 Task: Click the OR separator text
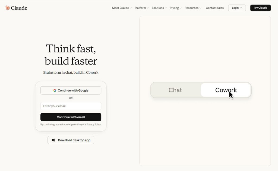(71, 98)
